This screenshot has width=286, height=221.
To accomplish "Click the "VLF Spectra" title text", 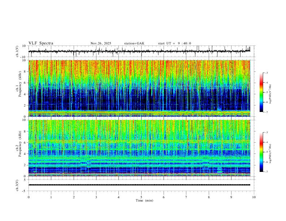I will pyautogui.click(x=41, y=43).
